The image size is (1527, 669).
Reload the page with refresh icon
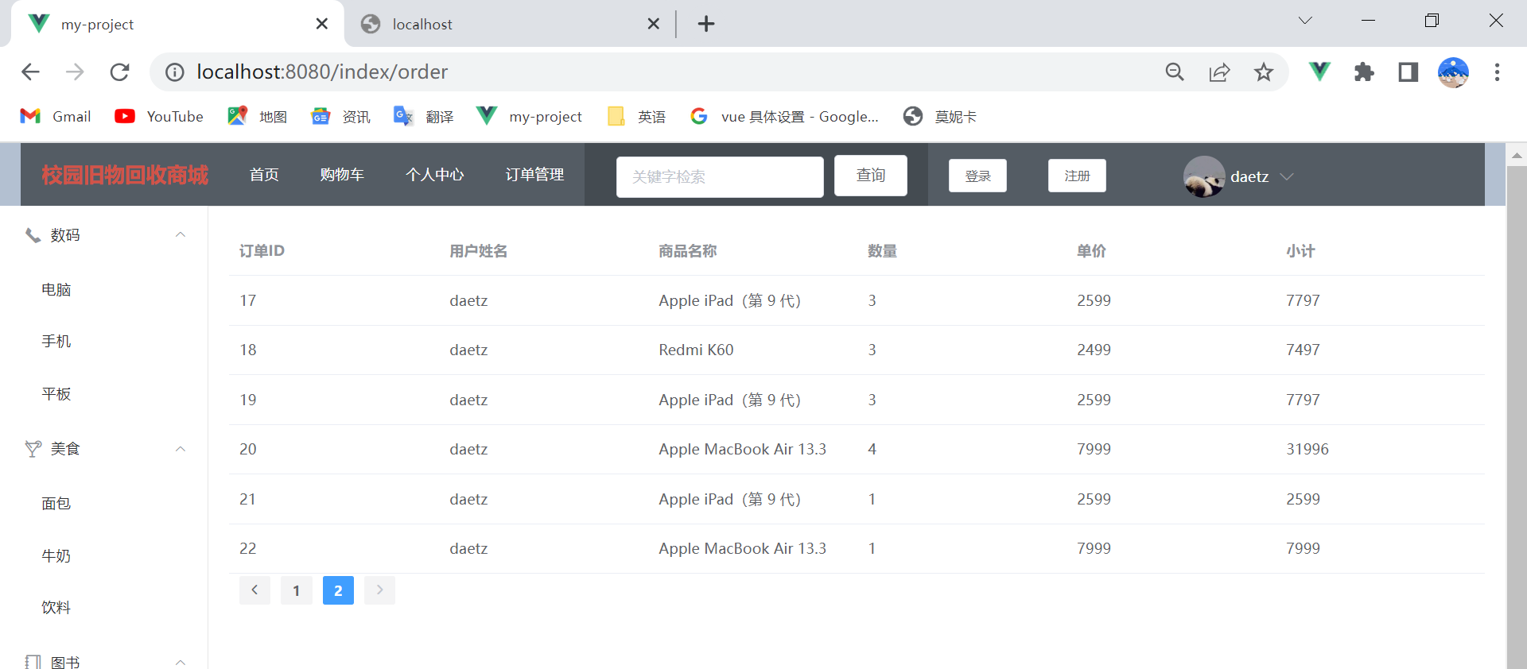[119, 72]
